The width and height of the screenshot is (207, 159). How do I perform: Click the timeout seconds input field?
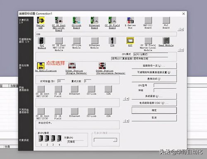[x=61, y=81]
